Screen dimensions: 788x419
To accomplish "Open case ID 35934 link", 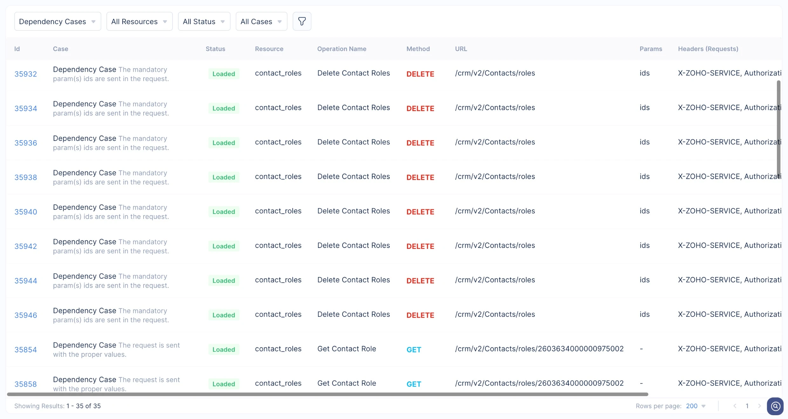I will pos(26,109).
